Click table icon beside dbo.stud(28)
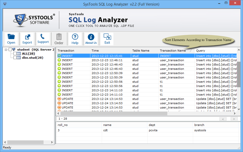The width and height of the screenshot is (243, 152). (x=19, y=58)
